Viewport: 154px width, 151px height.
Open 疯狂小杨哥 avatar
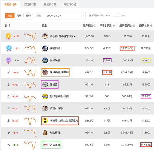[45, 109]
